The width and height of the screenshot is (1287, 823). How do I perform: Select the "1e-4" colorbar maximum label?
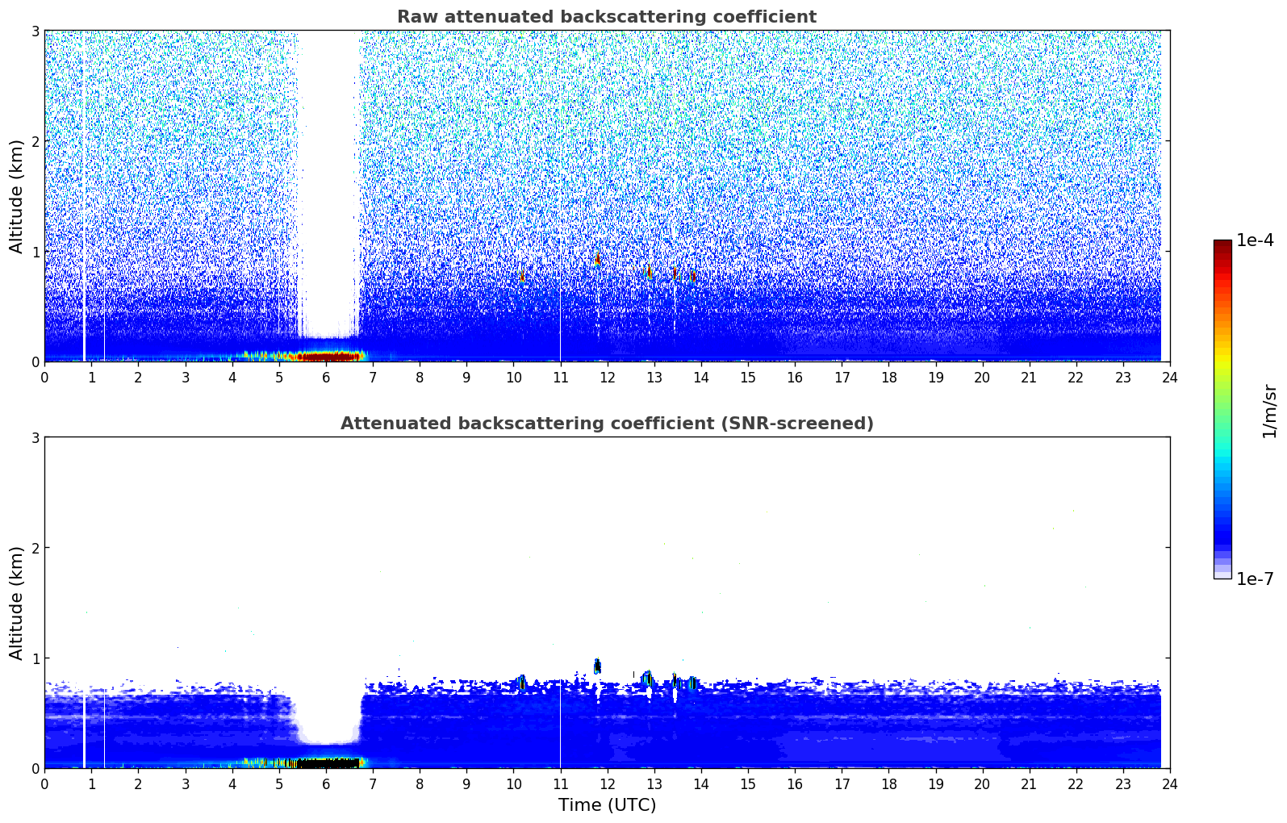point(1255,240)
